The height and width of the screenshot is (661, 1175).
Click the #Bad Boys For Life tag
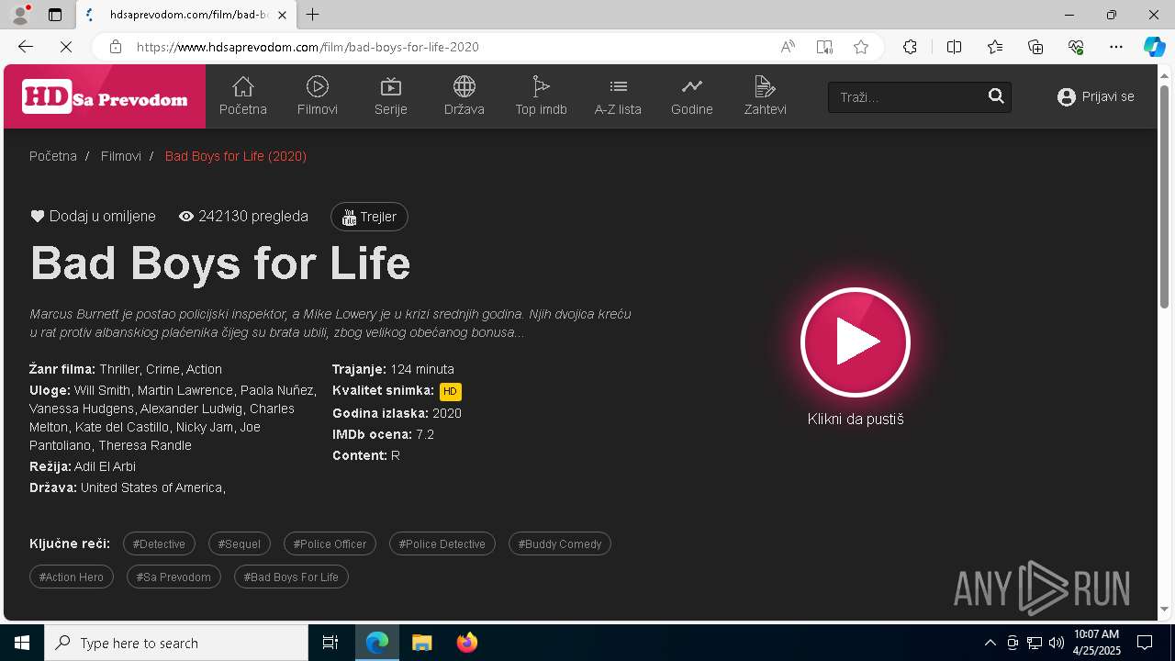(291, 577)
